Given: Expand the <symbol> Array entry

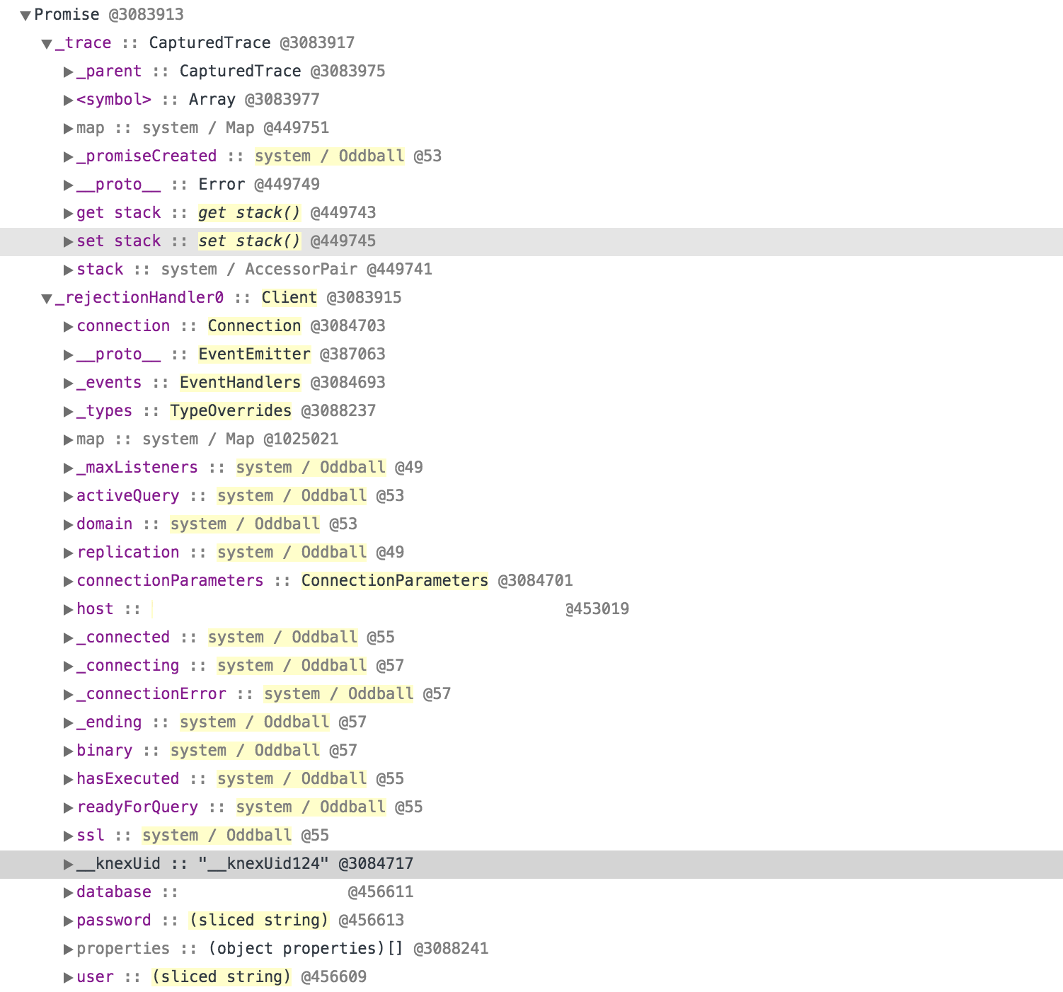Looking at the screenshot, I should point(67,99).
